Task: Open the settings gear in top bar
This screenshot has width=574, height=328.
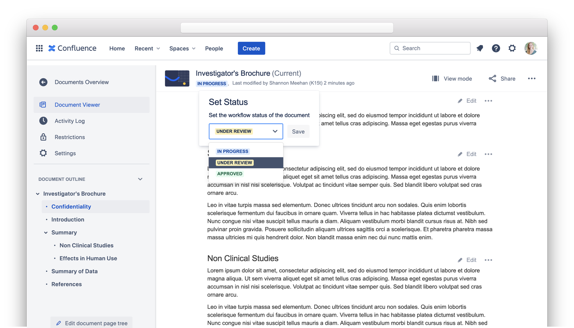Action: (512, 48)
